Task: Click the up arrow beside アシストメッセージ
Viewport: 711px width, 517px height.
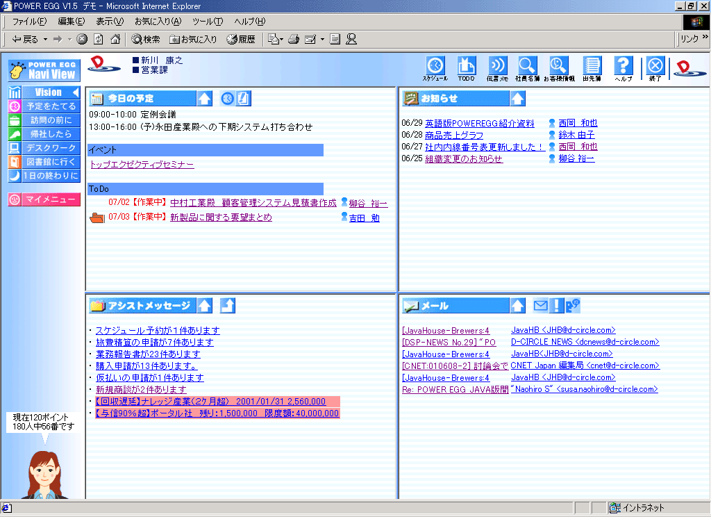Action: [x=205, y=306]
